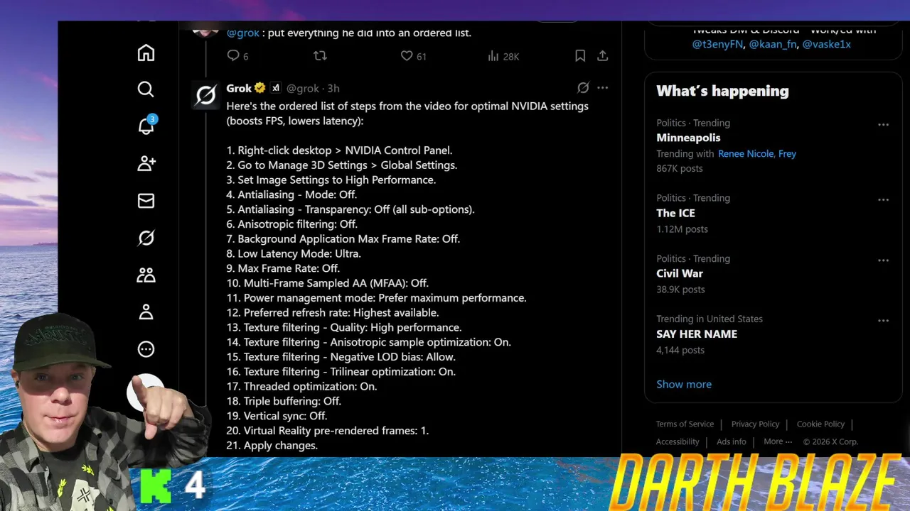Open the More circle icon in sidebar

146,349
